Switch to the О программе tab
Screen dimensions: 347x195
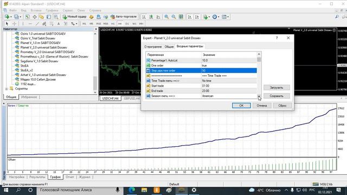coord(153,47)
